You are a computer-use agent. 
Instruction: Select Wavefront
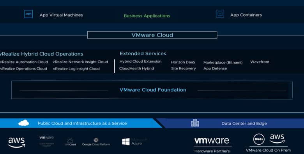coord(260,62)
